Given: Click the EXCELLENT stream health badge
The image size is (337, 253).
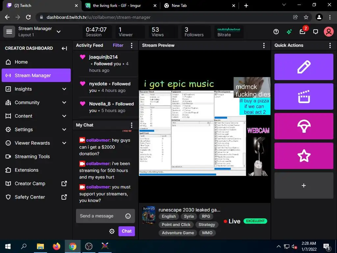Looking at the screenshot, I should [x=255, y=221].
